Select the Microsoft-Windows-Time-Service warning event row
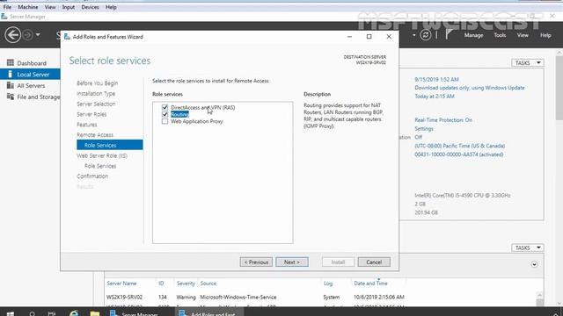This screenshot has width=563, height=316. [x=321, y=297]
